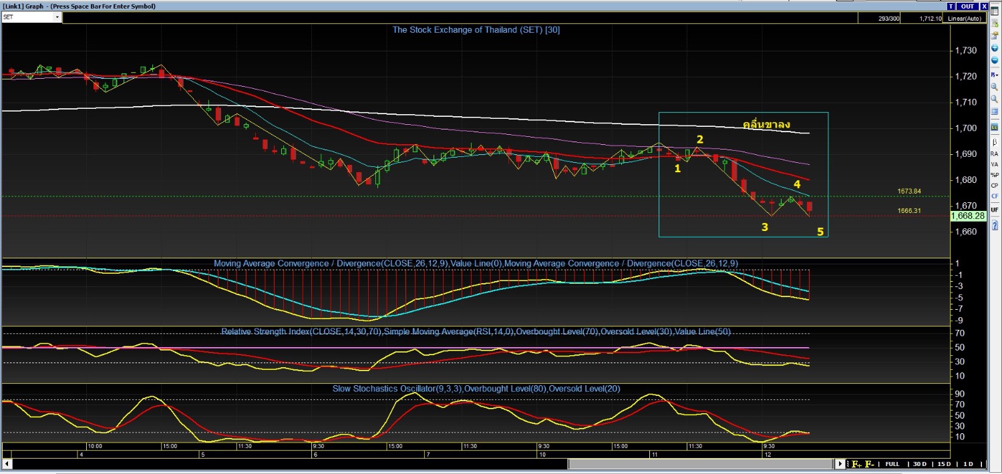
Task: Click the 1,668.28 current price label
Action: (968, 216)
